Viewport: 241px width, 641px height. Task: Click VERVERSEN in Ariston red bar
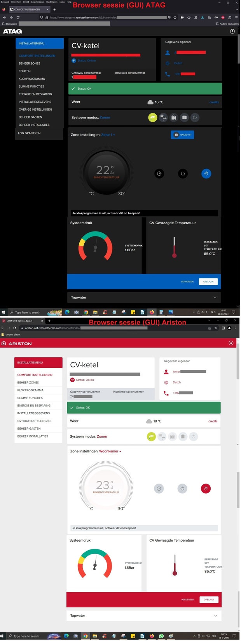(x=187, y=600)
